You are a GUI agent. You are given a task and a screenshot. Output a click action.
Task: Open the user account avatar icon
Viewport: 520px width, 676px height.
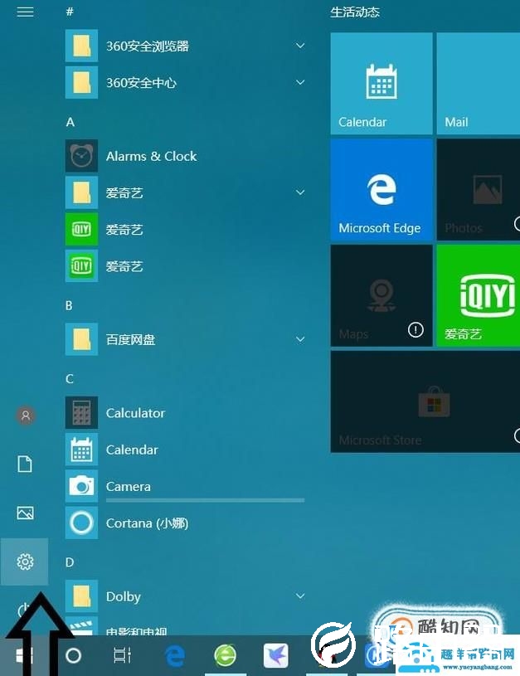pyautogui.click(x=26, y=416)
